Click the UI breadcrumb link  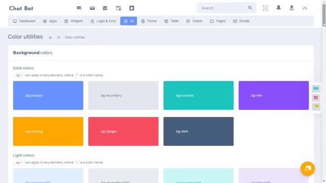[x=58, y=37]
